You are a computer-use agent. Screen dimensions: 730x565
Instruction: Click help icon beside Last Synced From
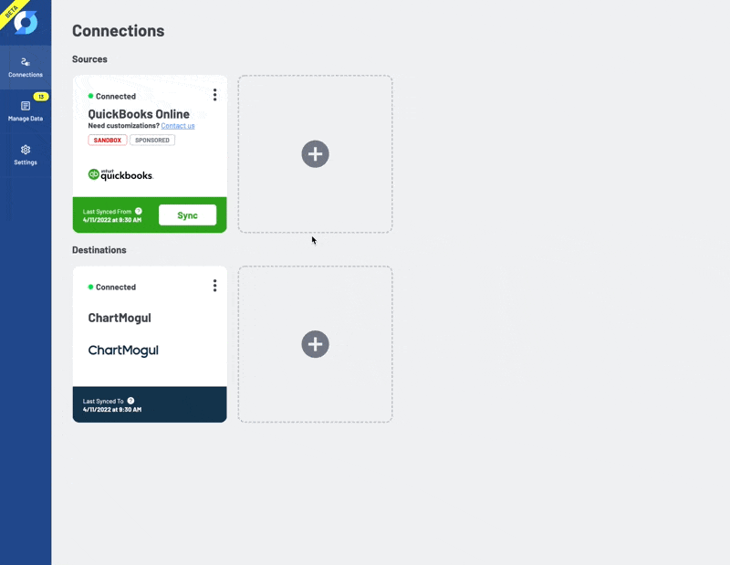point(139,211)
